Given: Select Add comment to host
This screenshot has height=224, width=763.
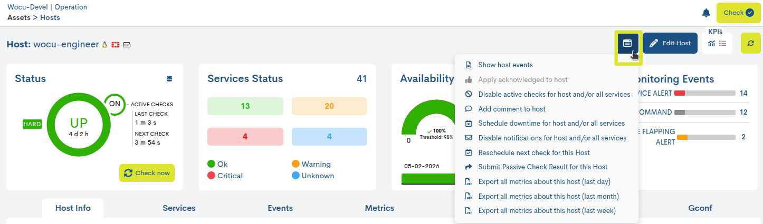Looking at the screenshot, I should 512,109.
